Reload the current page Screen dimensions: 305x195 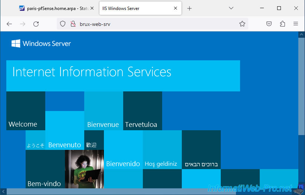[36, 24]
